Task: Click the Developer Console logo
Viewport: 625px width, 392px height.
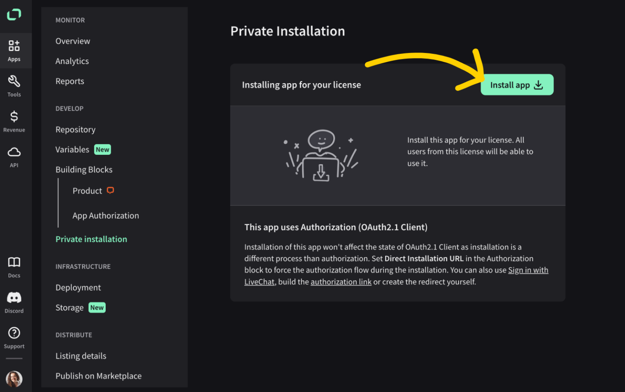Action: 14,14
